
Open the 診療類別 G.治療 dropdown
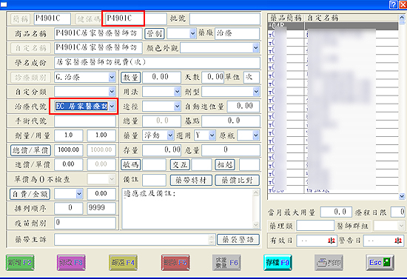[112, 77]
